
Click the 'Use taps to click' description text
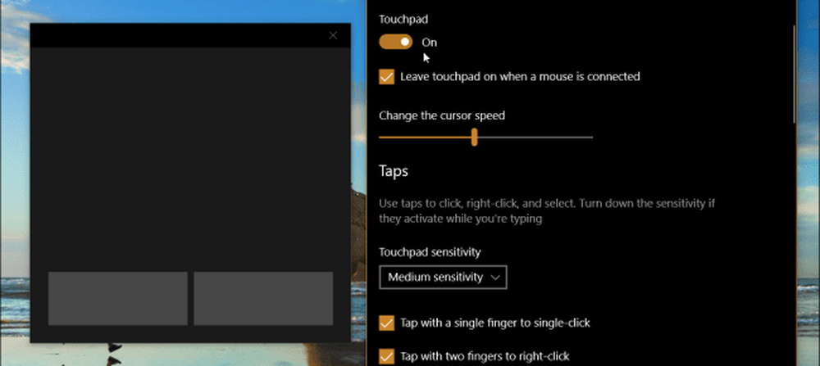(547, 211)
